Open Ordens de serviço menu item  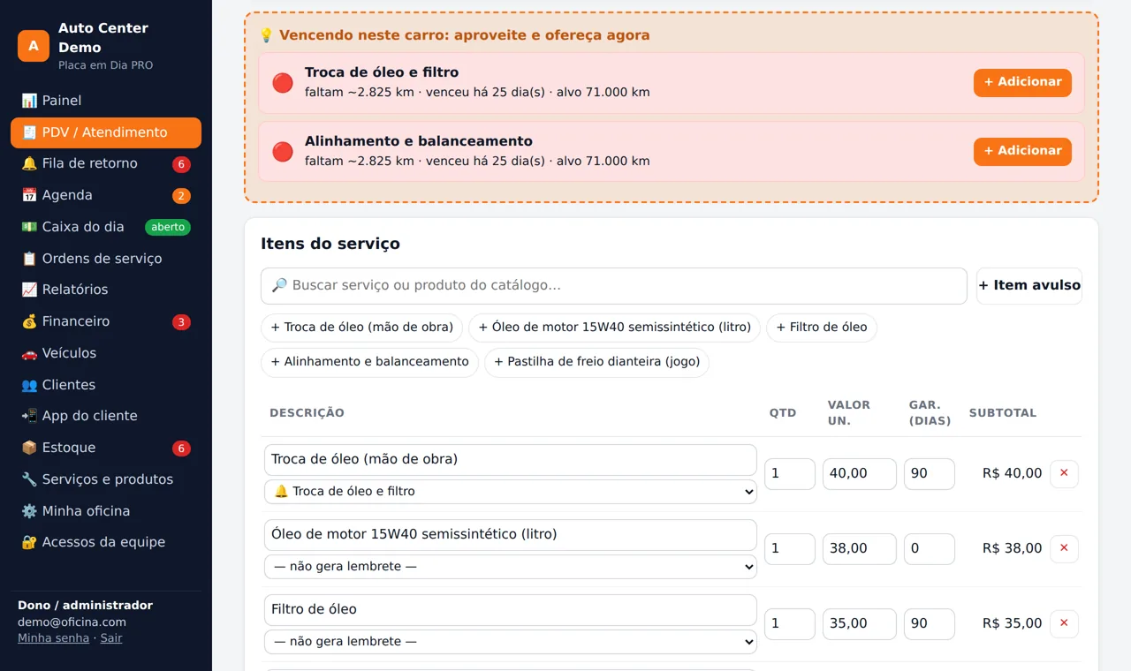coord(106,259)
